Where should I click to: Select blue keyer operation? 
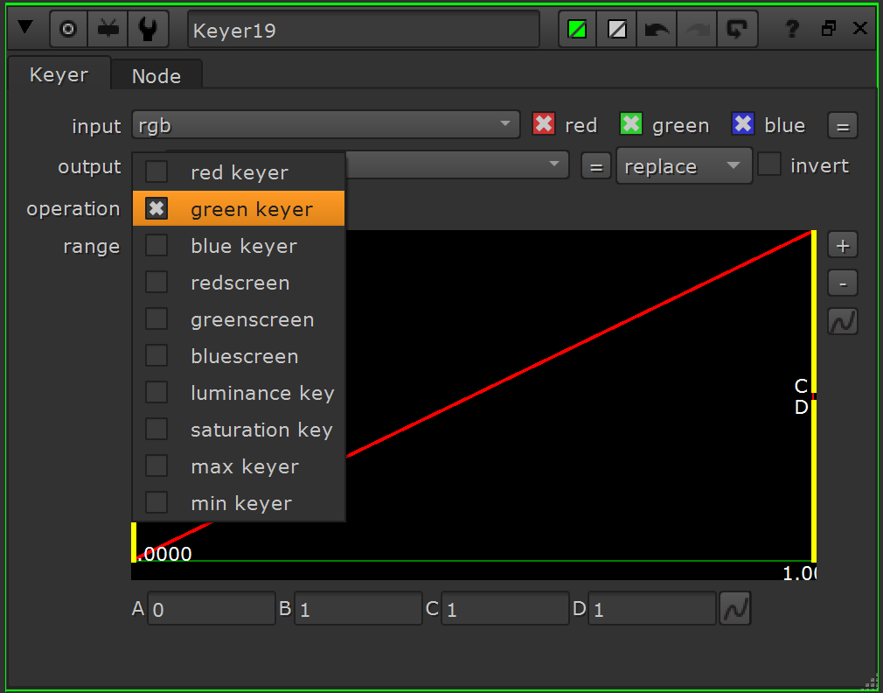coord(239,246)
